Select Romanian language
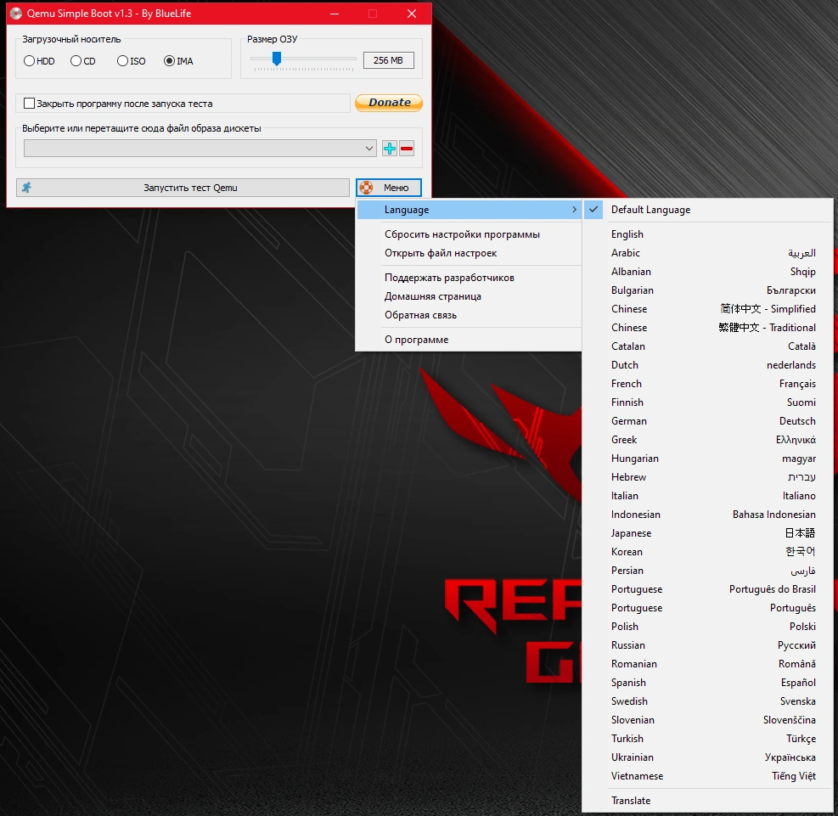The width and height of the screenshot is (838, 816). [x=707, y=664]
